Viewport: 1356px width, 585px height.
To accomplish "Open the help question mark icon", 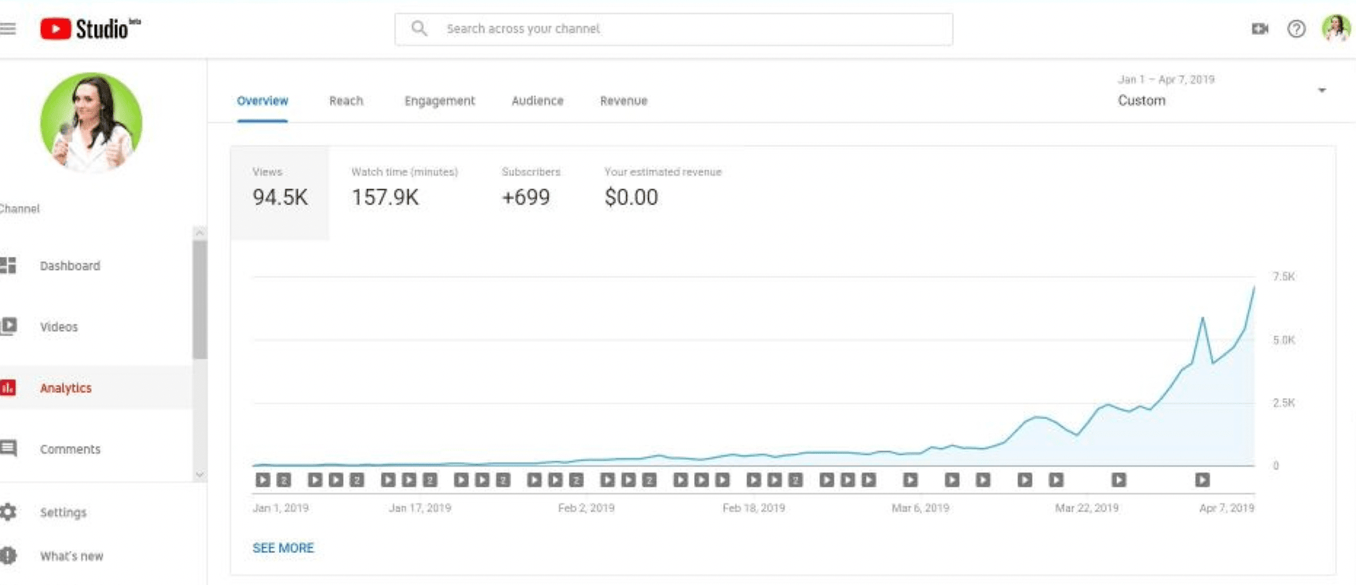I will click(1296, 29).
